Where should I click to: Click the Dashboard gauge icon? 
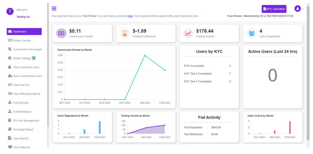coord(10,31)
